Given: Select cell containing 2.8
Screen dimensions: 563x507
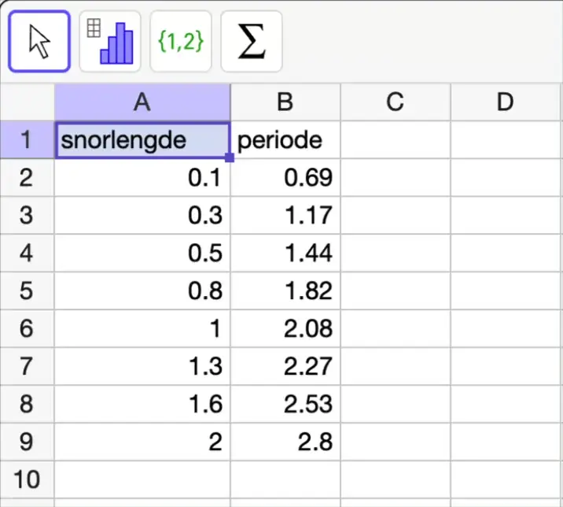Looking at the screenshot, I should tap(285, 442).
